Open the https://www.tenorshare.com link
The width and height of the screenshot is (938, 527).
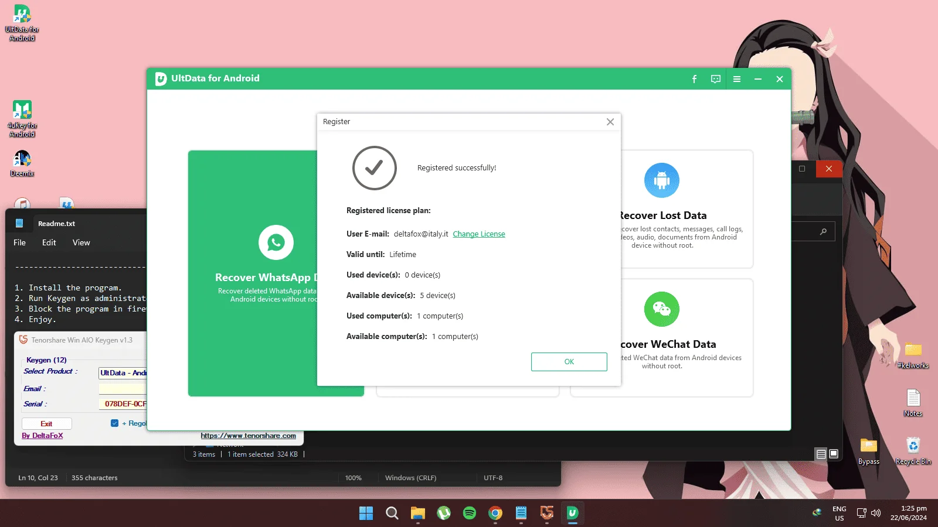click(249, 436)
